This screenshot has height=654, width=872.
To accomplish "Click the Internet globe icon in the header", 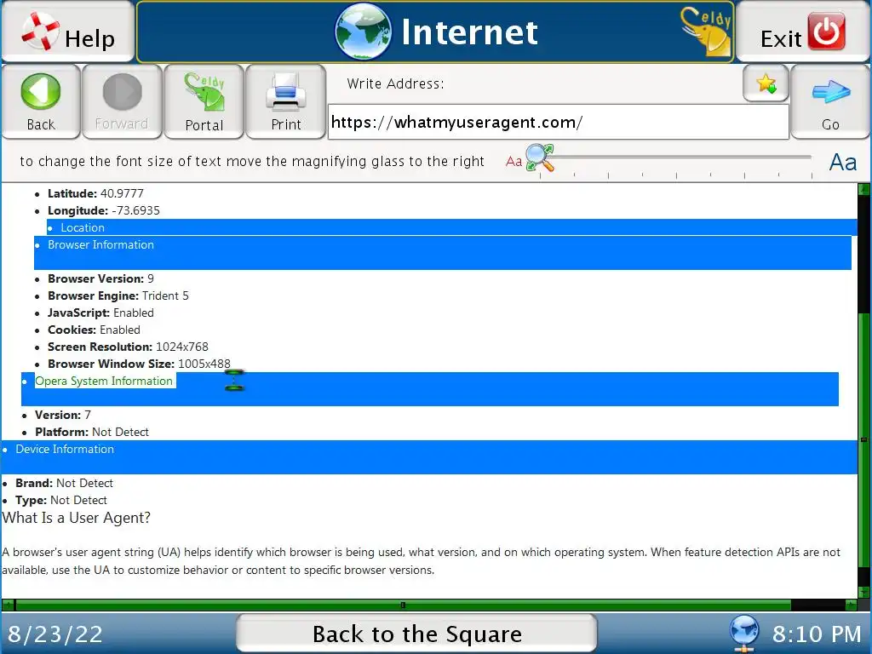I will click(363, 32).
